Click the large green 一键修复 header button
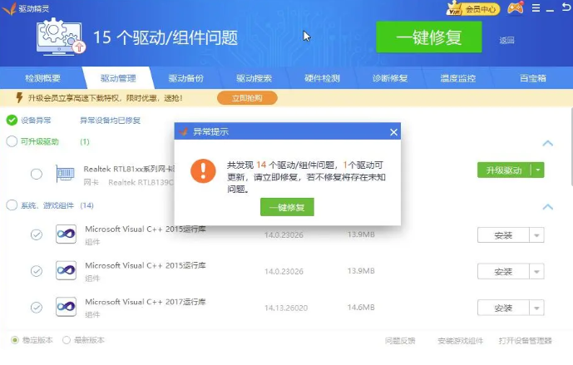This screenshot has width=573, height=365. (x=429, y=37)
